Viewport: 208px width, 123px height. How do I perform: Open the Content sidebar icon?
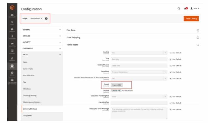tap(12, 52)
